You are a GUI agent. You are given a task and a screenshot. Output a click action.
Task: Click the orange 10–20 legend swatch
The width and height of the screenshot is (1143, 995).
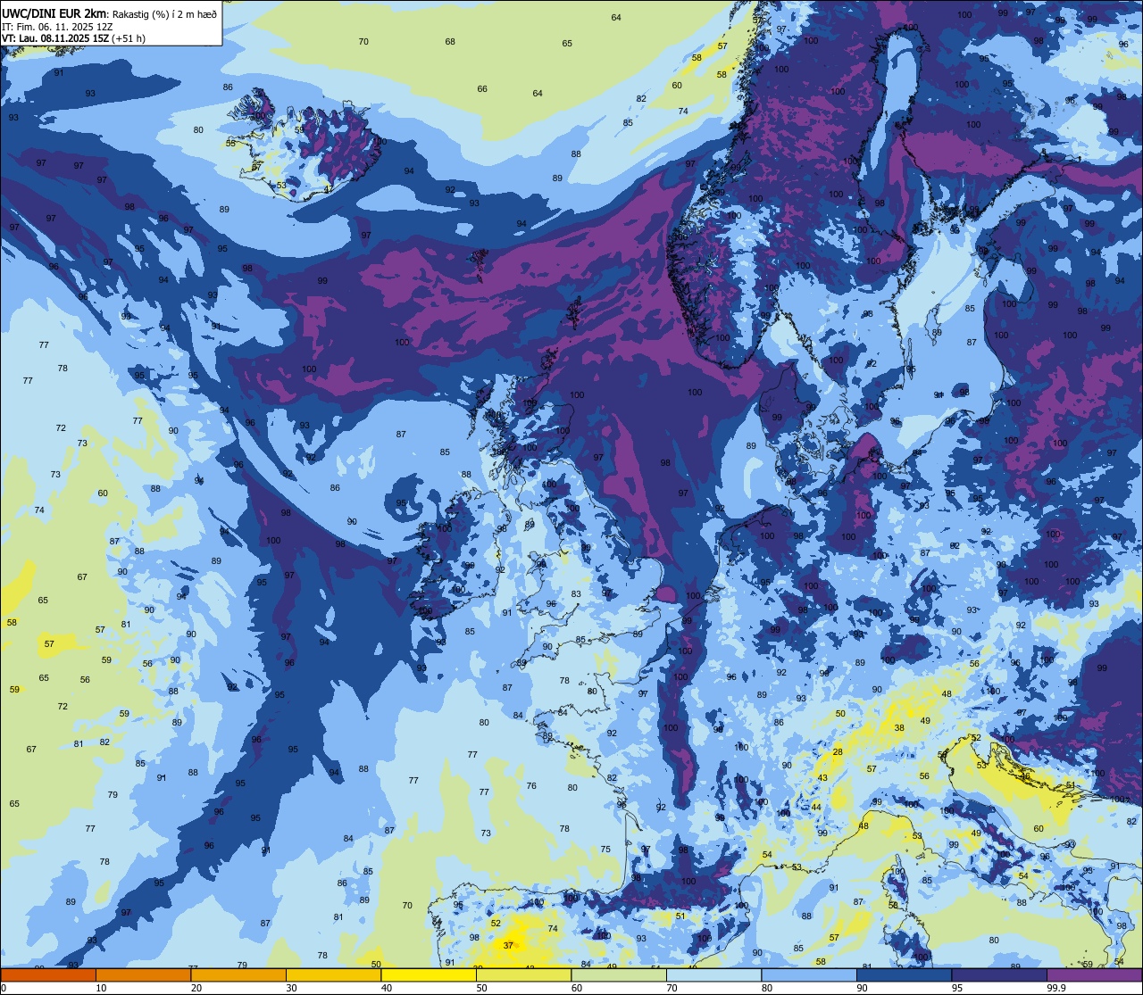point(143,974)
